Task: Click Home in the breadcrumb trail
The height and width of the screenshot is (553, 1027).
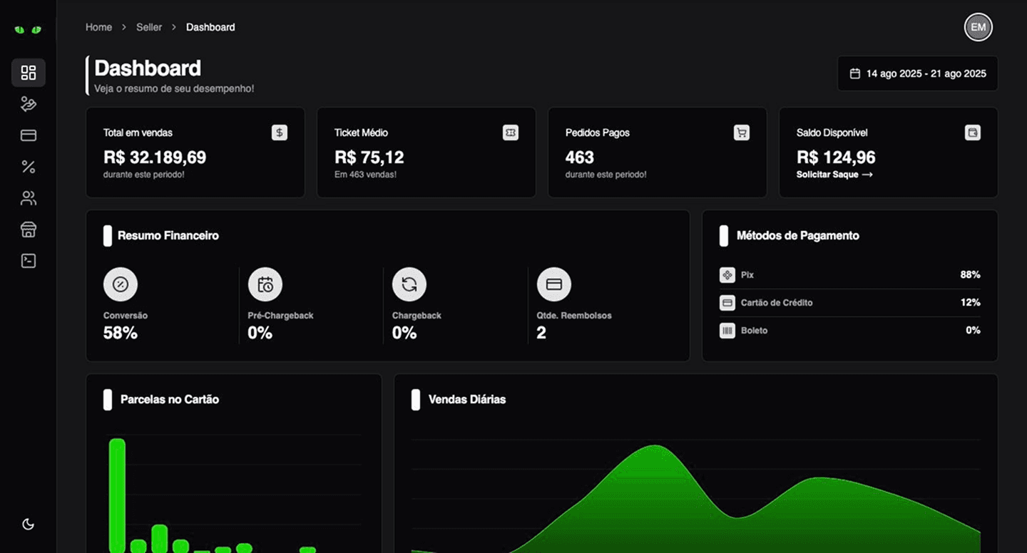Action: (x=98, y=27)
